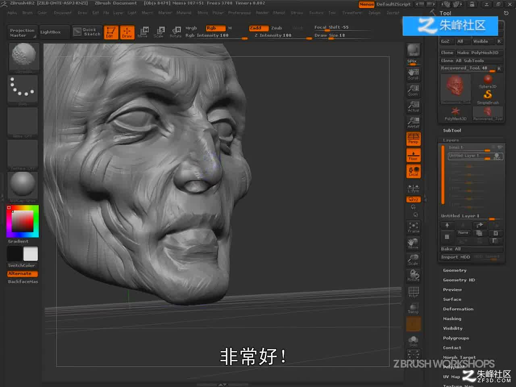Image resolution: width=516 pixels, height=387 pixels.
Task: Toggle Local transformations
Action: [413, 171]
